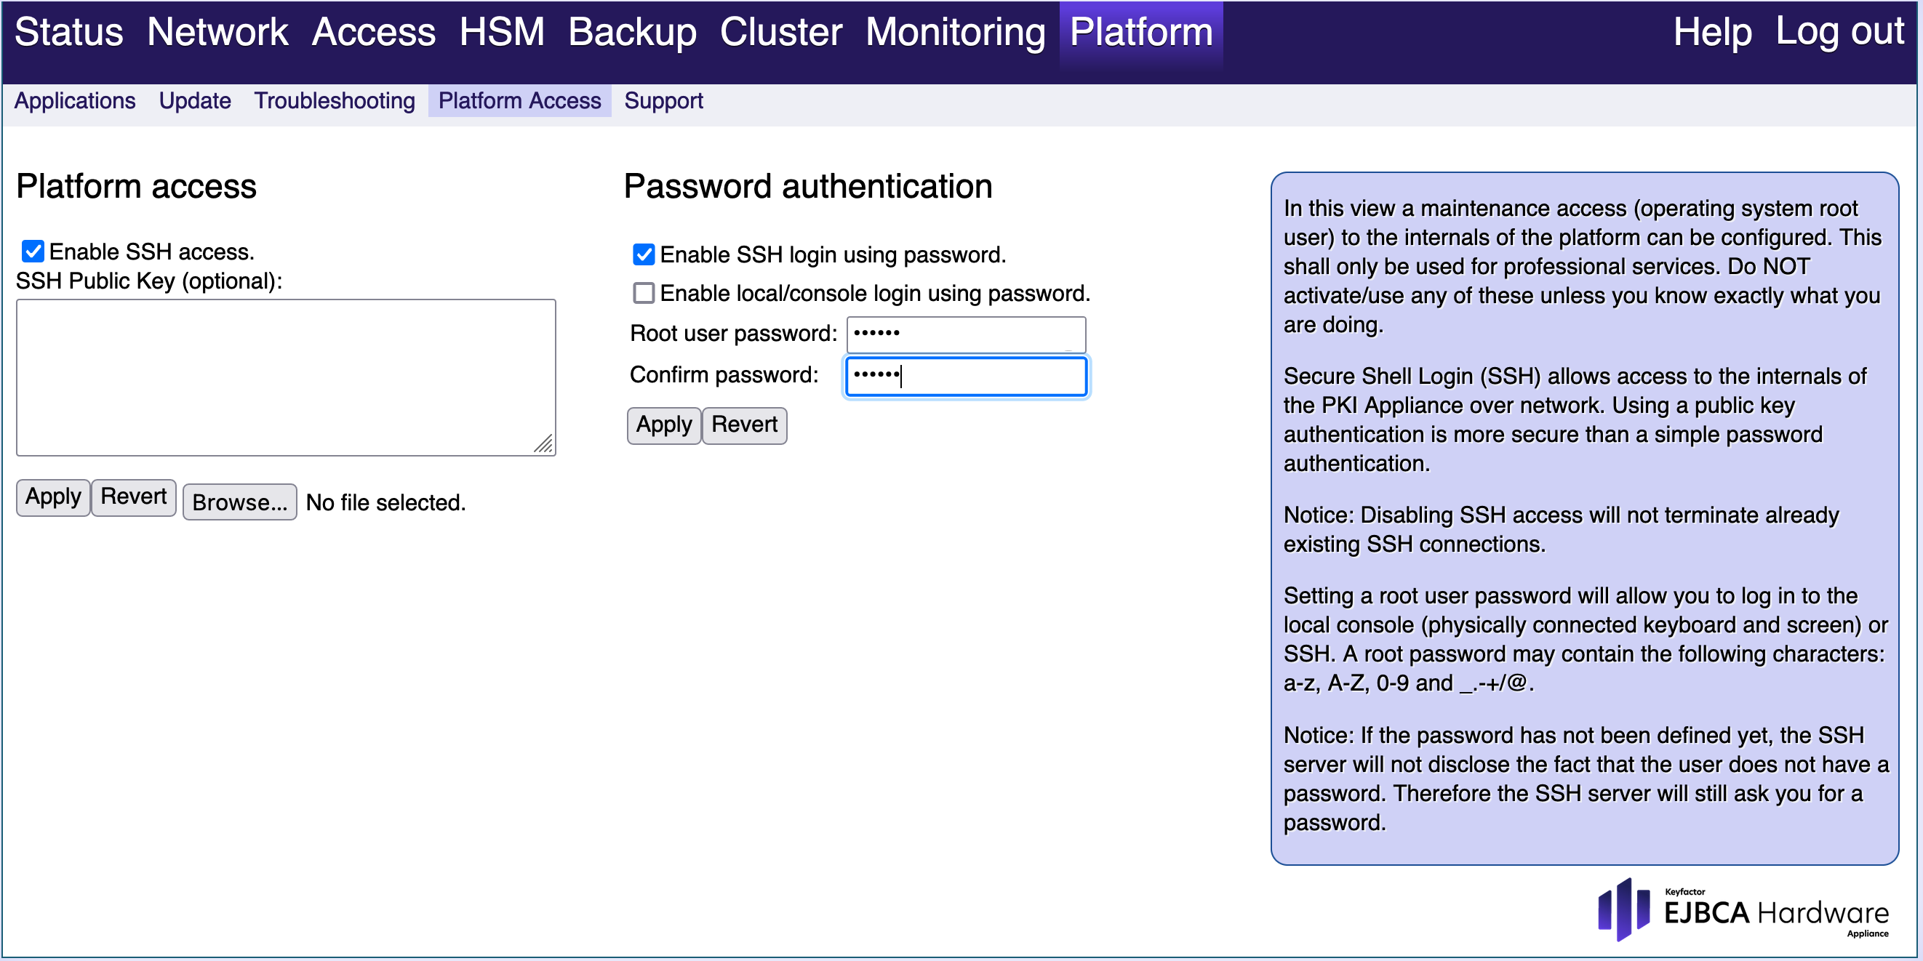Open the HSM menu

pyautogui.click(x=502, y=33)
